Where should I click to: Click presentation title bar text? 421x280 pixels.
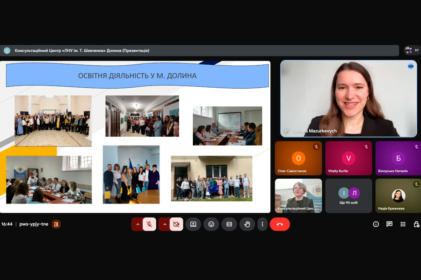[x=82, y=50]
